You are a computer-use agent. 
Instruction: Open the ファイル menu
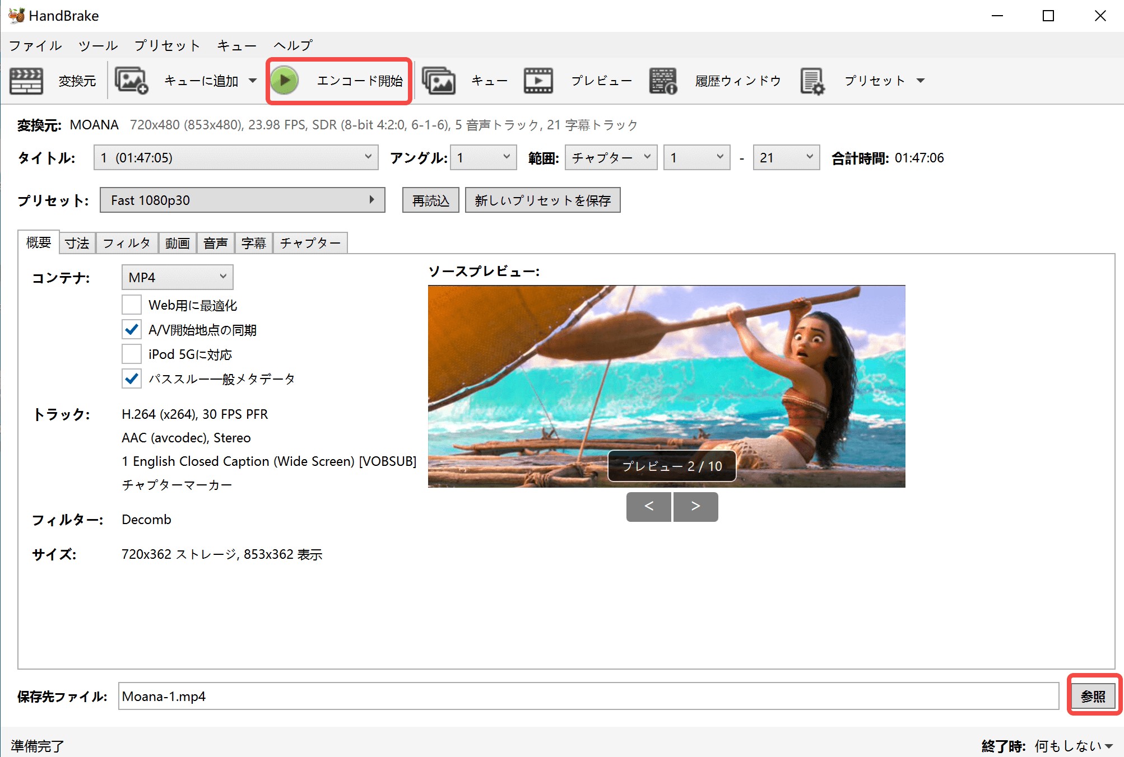tap(35, 45)
